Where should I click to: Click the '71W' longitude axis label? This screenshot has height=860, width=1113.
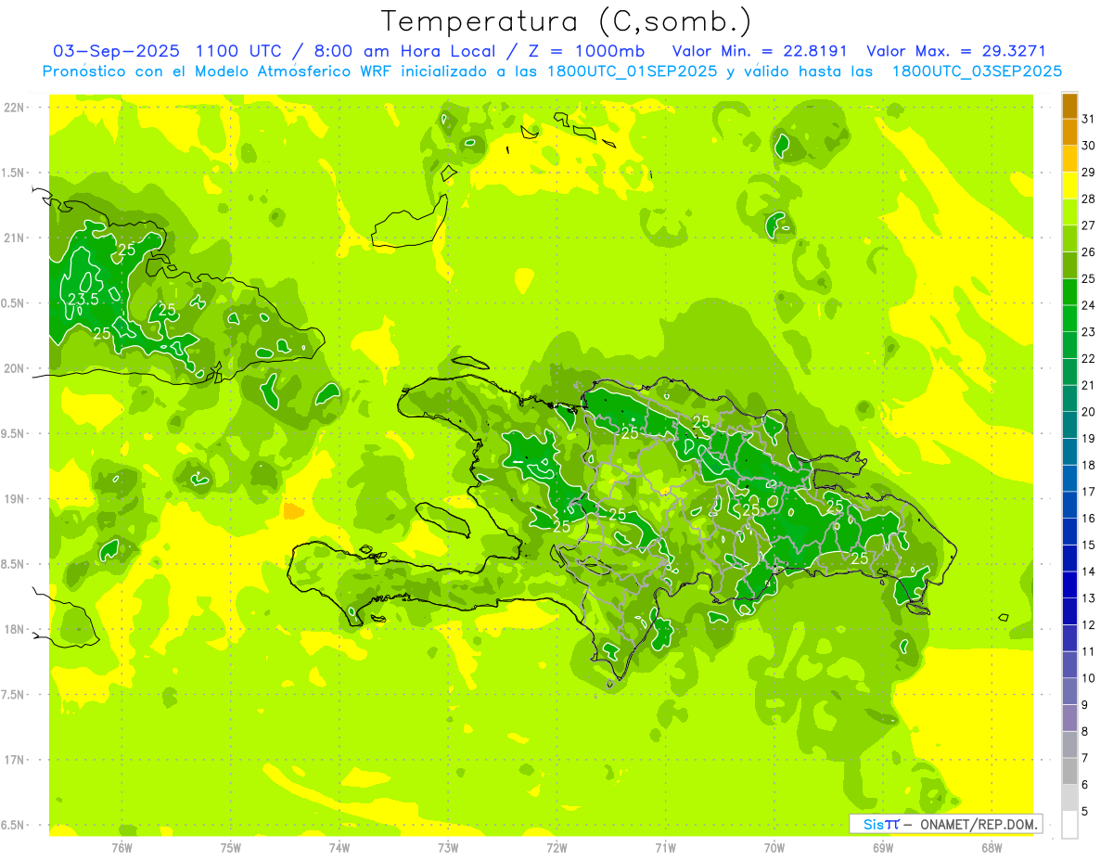(665, 848)
